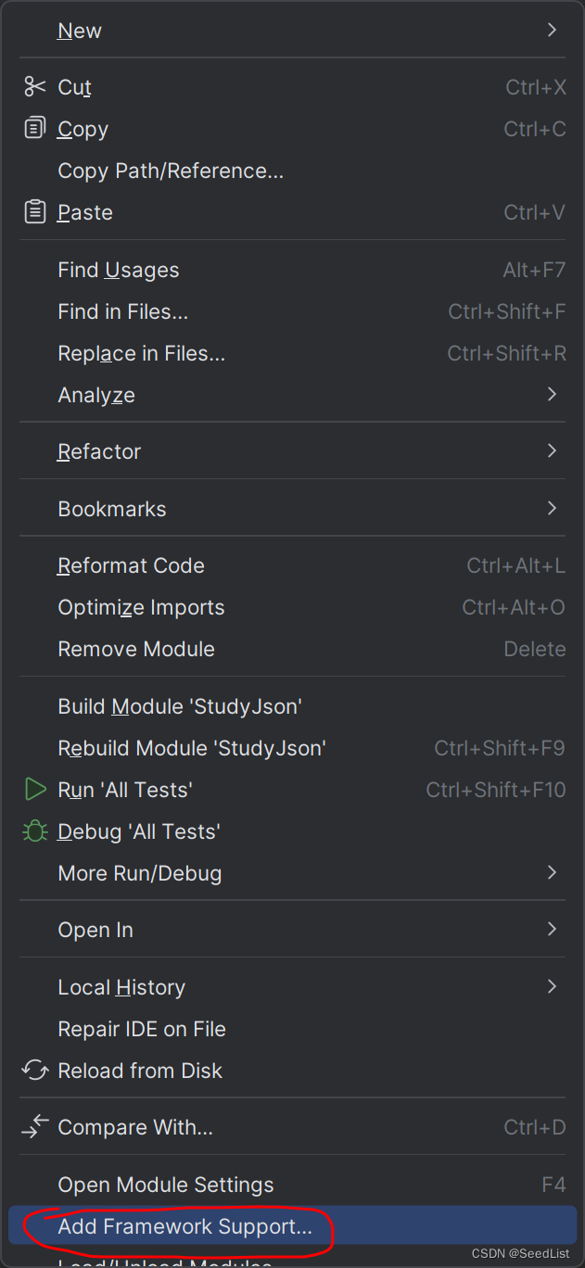Choose Find in Files
The width and height of the screenshot is (585, 1268).
point(123,311)
